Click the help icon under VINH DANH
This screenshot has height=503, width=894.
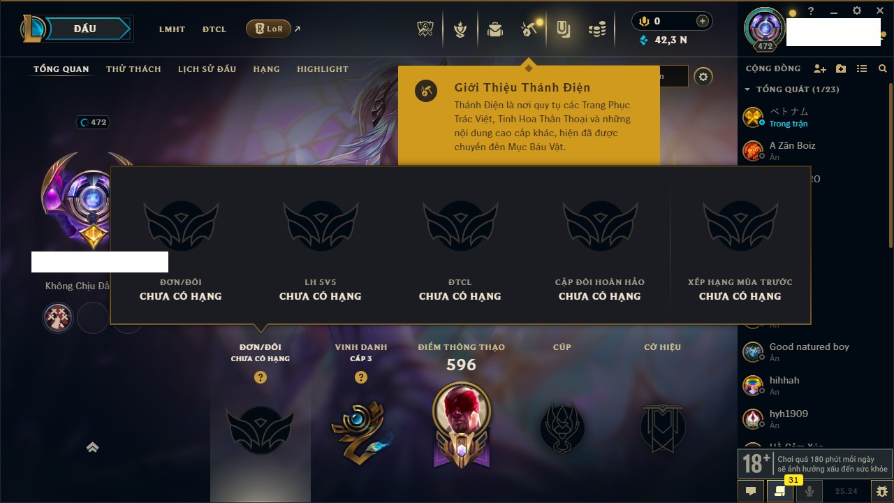(361, 377)
